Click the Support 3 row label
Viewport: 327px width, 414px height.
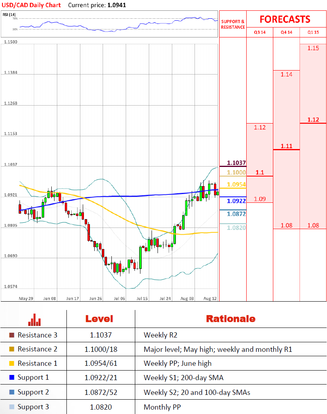[33, 407]
